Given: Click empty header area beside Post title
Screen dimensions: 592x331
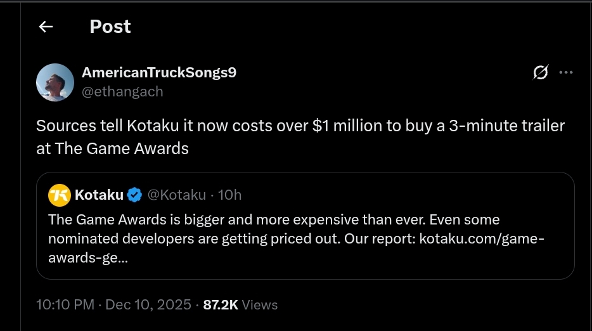Looking at the screenshot, I should pos(359,27).
